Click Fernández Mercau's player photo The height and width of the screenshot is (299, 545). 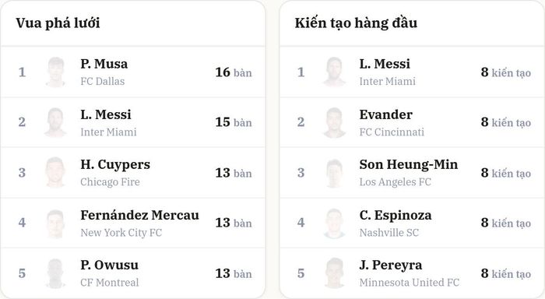point(55,223)
